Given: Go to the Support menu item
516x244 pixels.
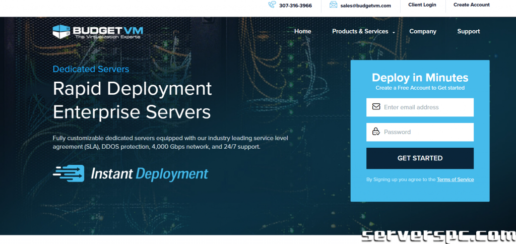Looking at the screenshot, I should (468, 31).
